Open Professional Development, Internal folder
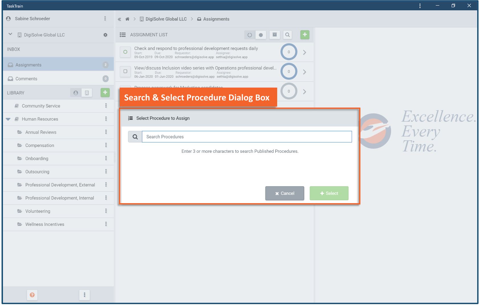This screenshot has width=480, height=305. pyautogui.click(x=60, y=198)
